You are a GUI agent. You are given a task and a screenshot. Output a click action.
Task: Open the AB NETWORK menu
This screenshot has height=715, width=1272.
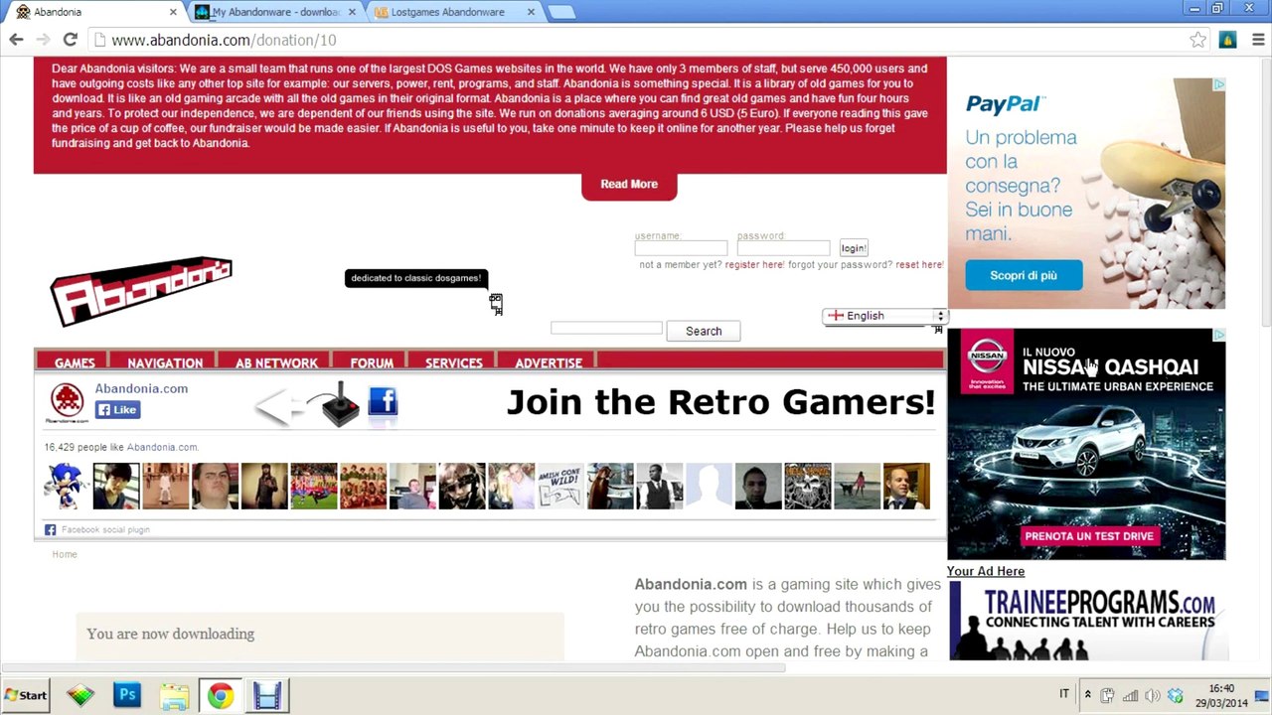[x=276, y=363]
